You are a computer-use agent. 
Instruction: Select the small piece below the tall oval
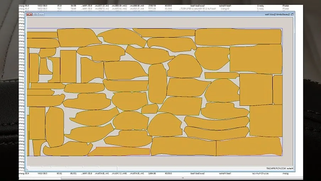(x=149, y=109)
